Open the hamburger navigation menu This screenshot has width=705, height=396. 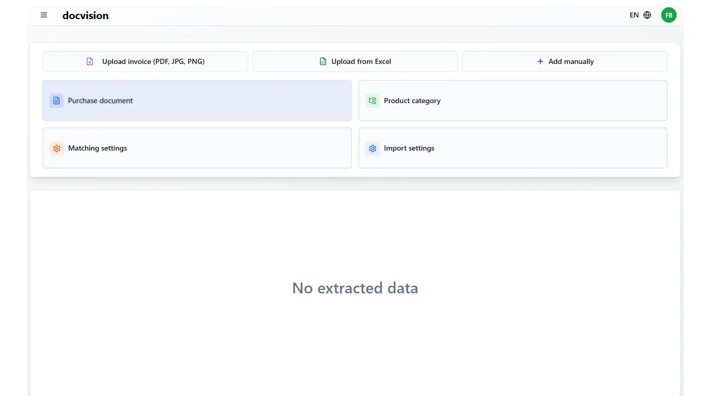click(x=44, y=15)
